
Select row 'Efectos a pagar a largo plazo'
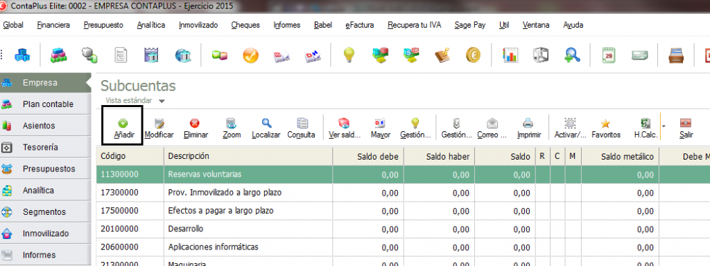coord(403,211)
